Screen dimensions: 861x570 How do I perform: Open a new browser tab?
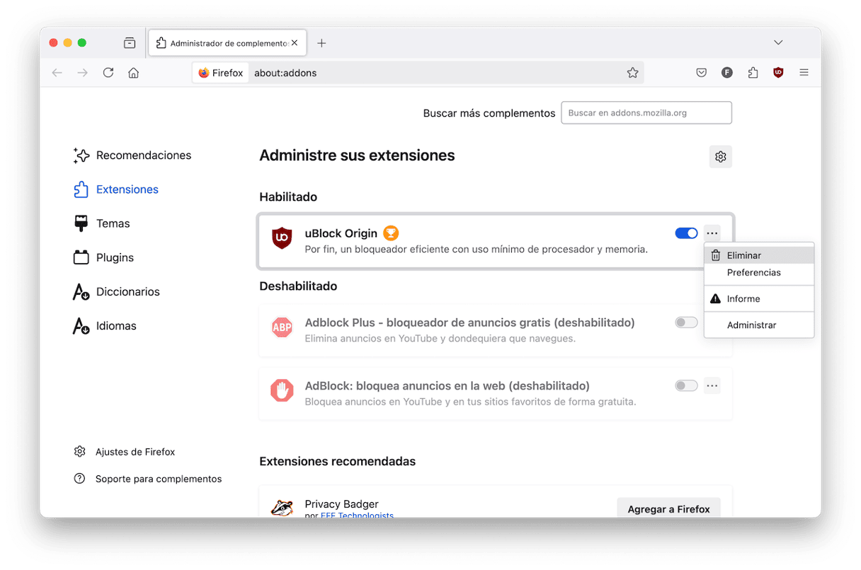click(321, 43)
